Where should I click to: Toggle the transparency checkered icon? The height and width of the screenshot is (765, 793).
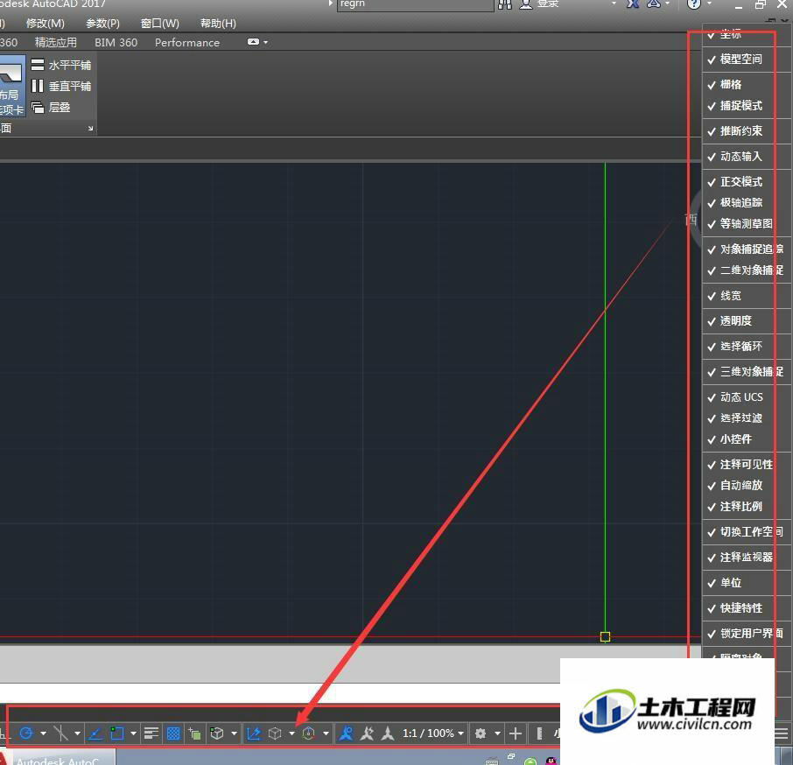tap(173, 733)
